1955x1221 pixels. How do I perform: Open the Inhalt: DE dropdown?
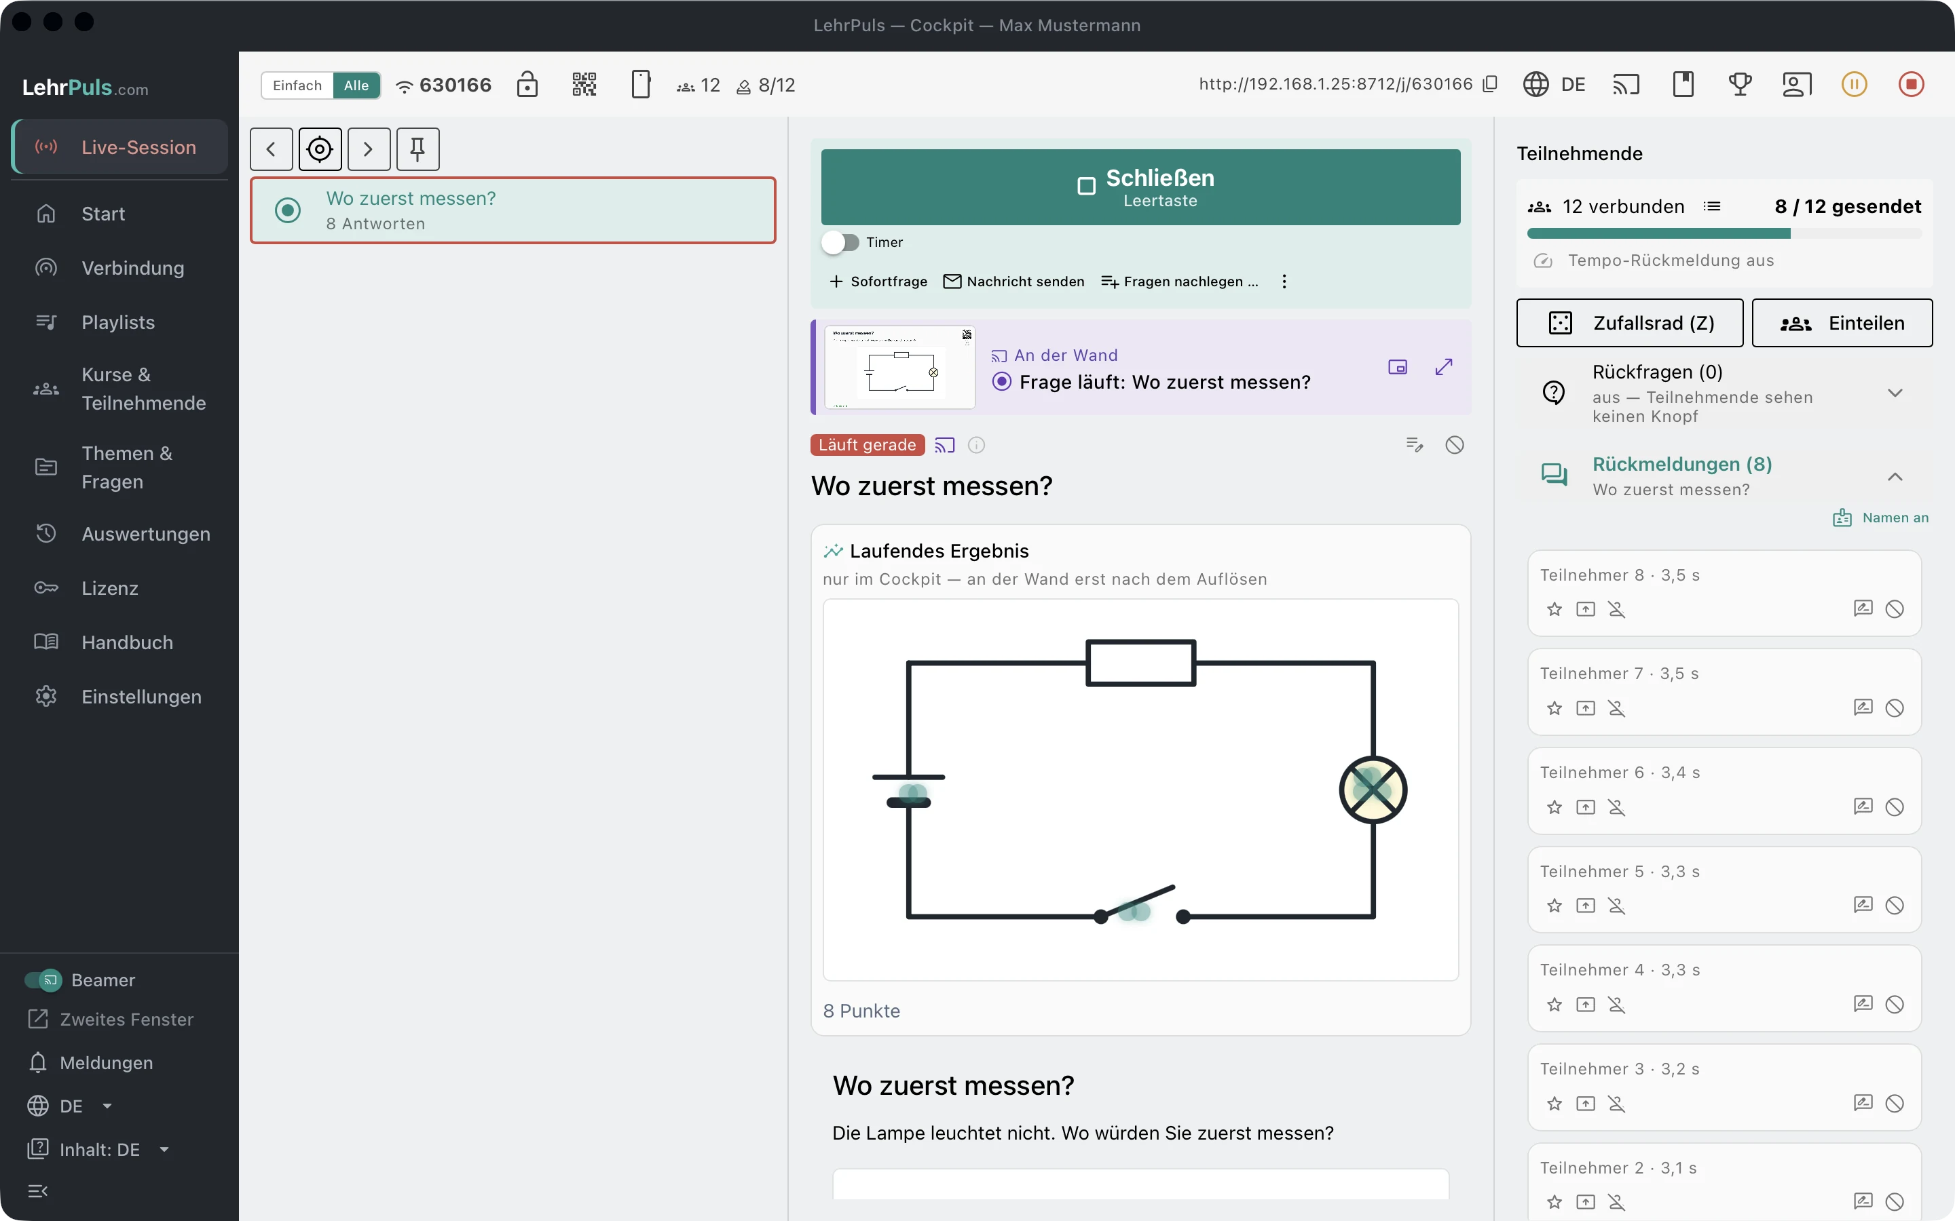pos(98,1150)
